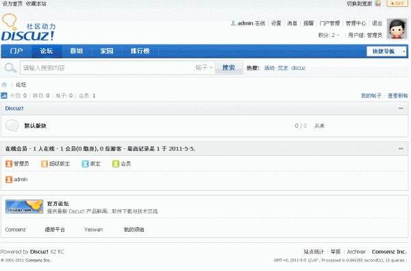Image resolution: width=411 pixels, height=271 pixels.
Task: Collapse the Discuz! category section
Action: point(401,108)
